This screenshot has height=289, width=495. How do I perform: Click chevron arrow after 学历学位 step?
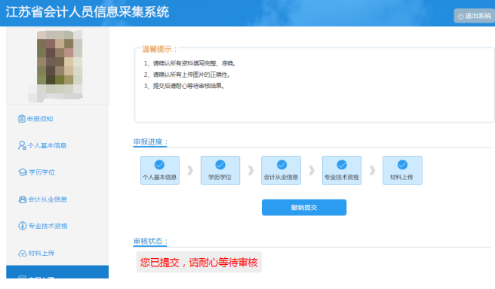[x=251, y=170]
